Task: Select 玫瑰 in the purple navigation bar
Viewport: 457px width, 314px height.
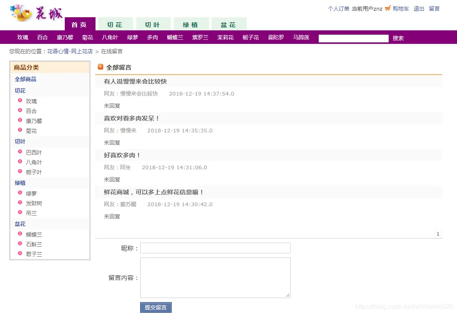Action: tap(23, 37)
